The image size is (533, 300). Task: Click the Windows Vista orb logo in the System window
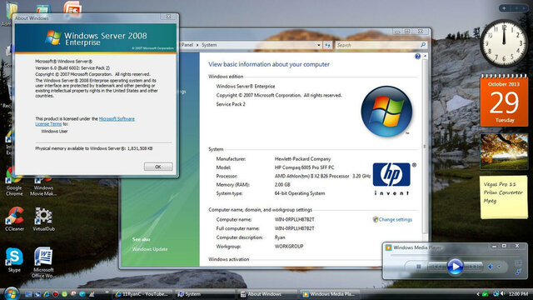pyautogui.click(x=386, y=112)
